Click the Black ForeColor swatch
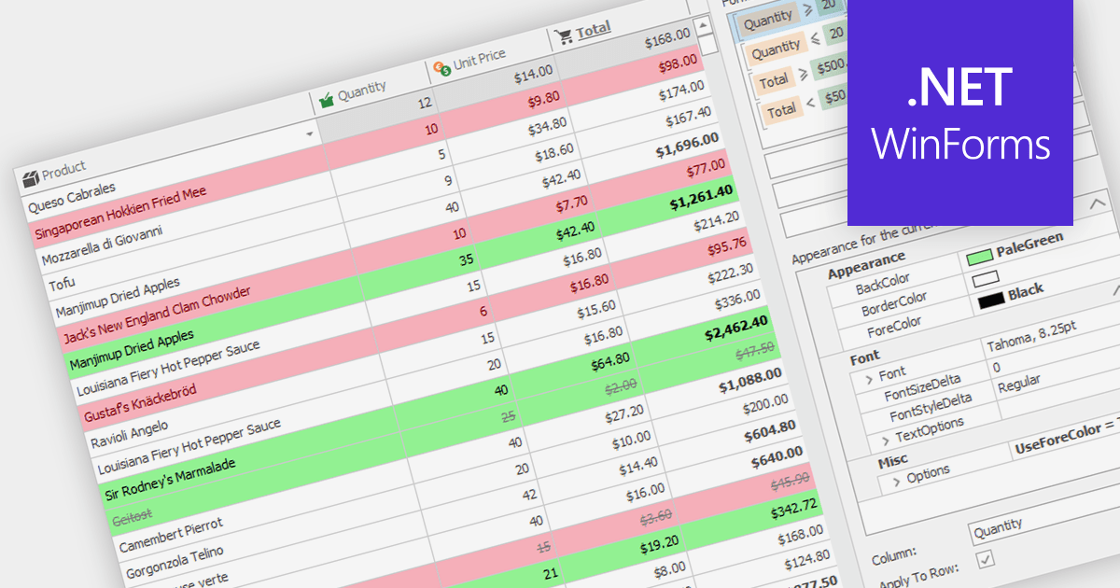Viewport: 1120px width, 588px height. coord(990,300)
